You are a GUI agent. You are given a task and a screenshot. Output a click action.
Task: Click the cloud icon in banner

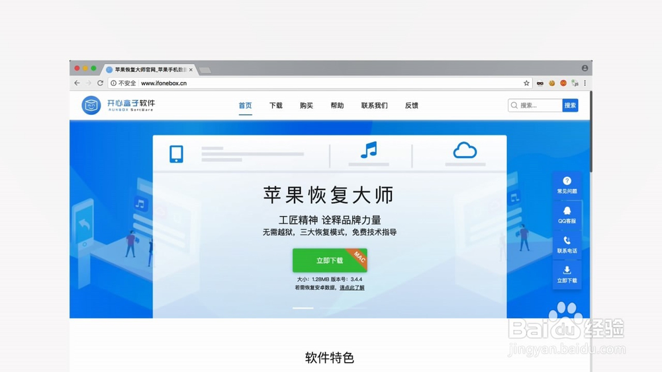[x=465, y=150]
